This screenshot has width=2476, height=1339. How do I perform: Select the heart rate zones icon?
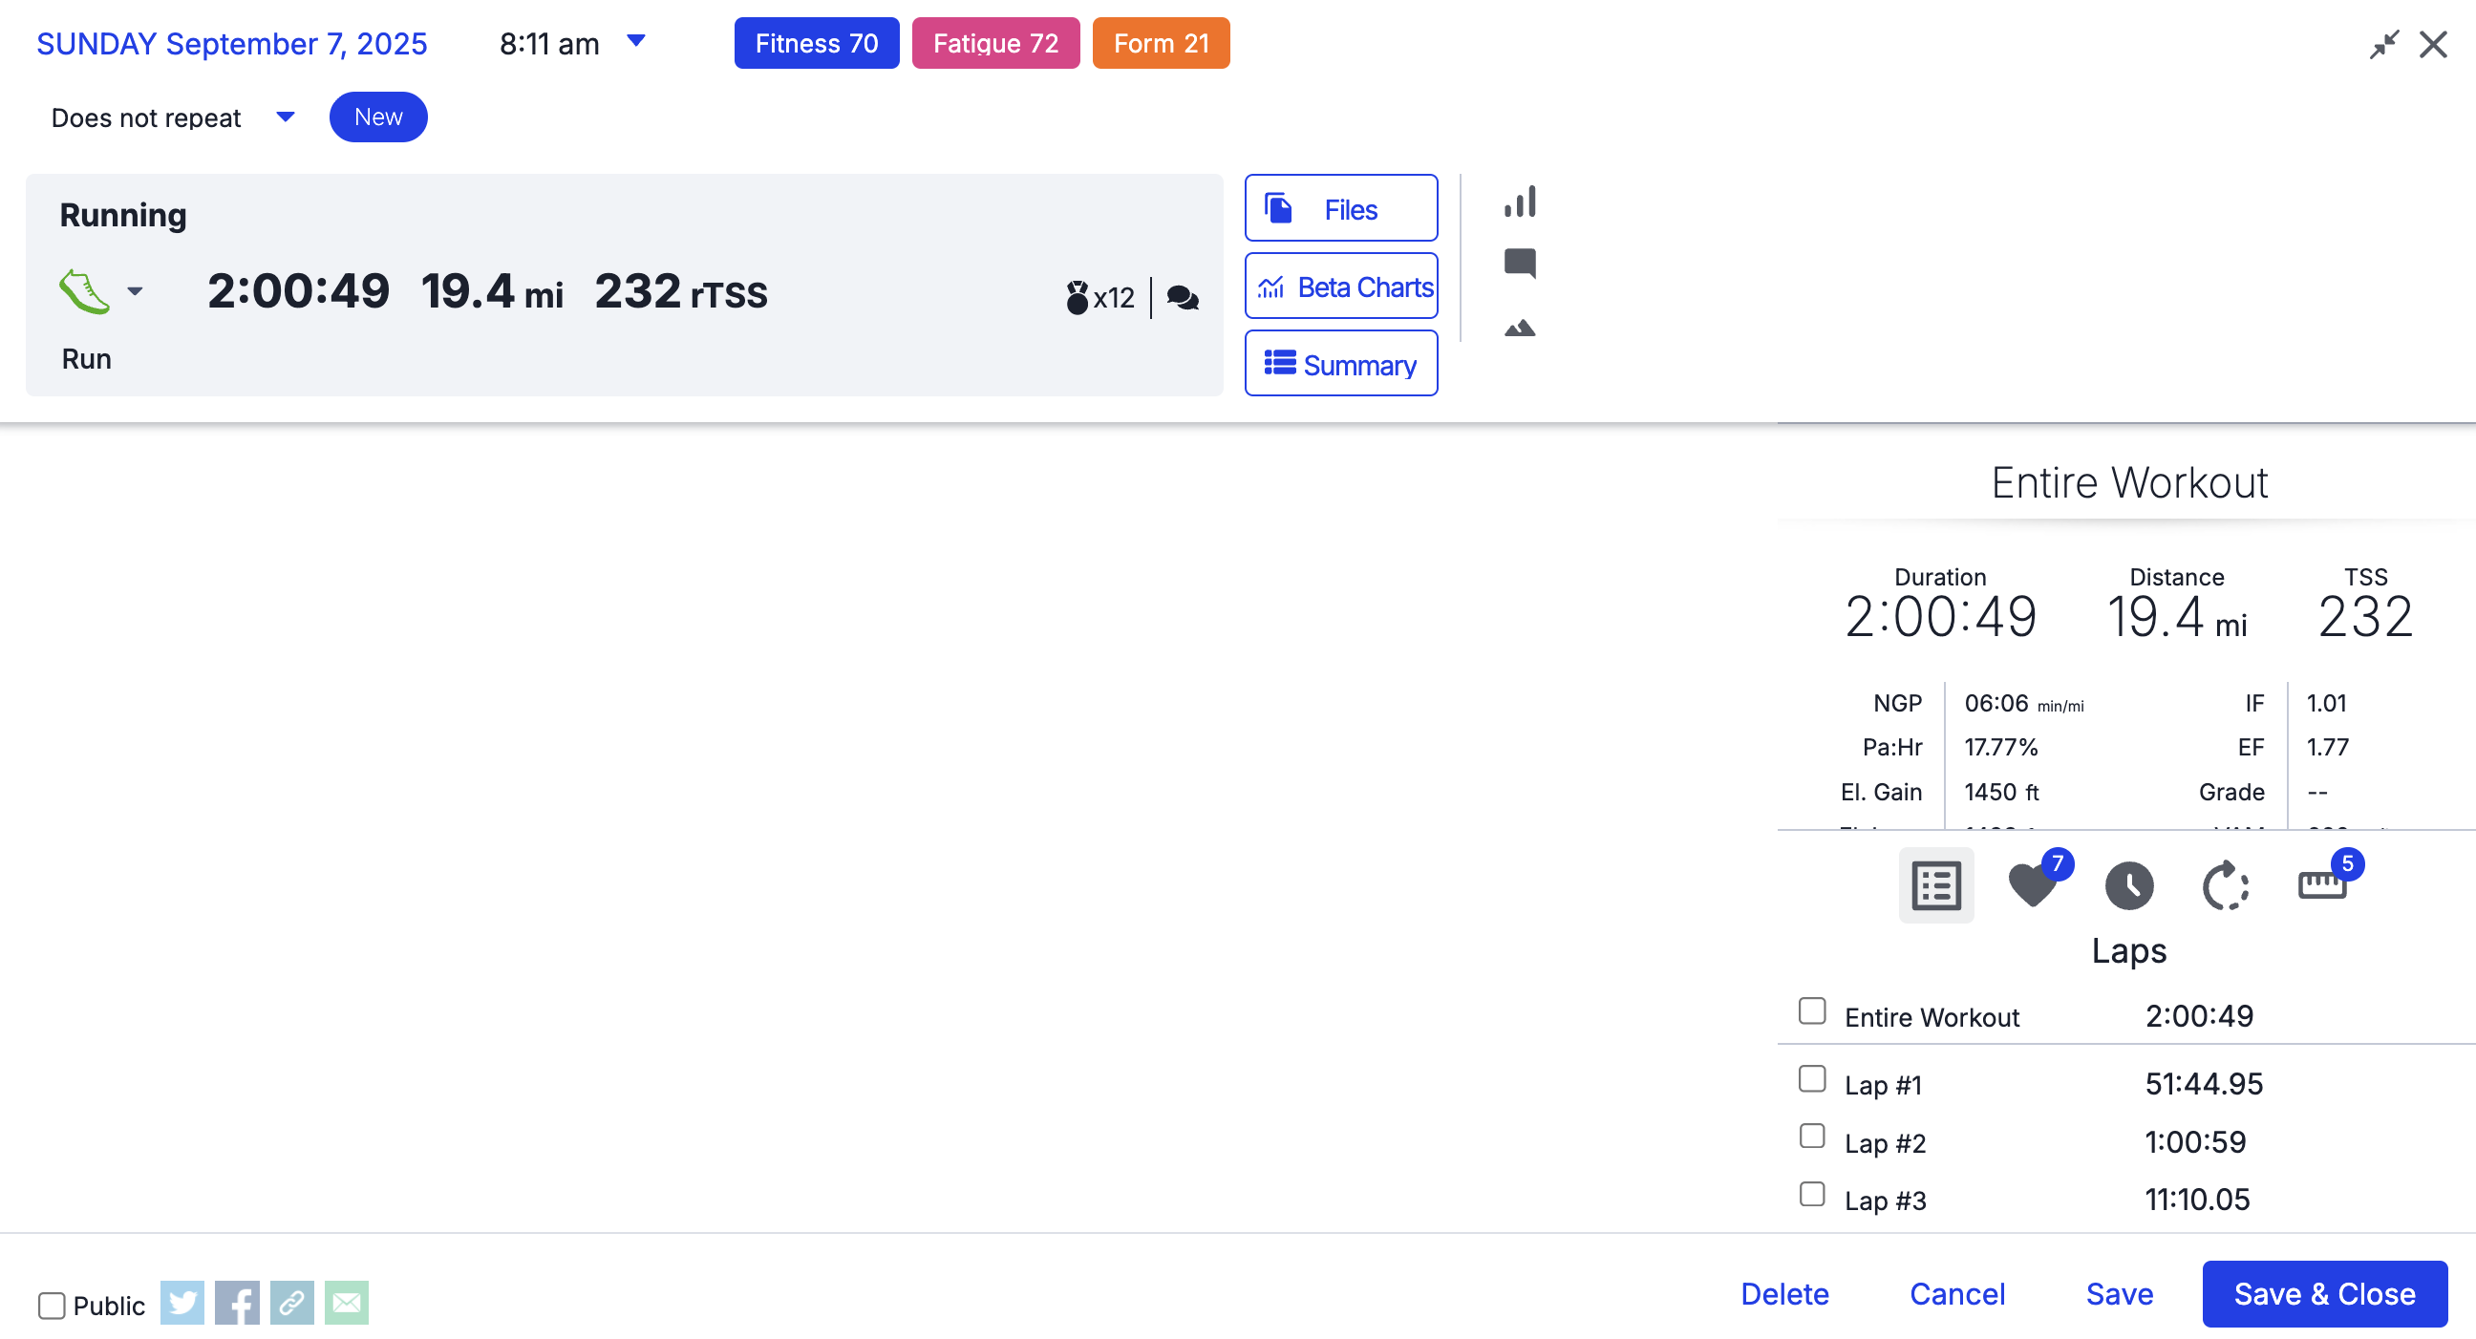tap(2032, 885)
